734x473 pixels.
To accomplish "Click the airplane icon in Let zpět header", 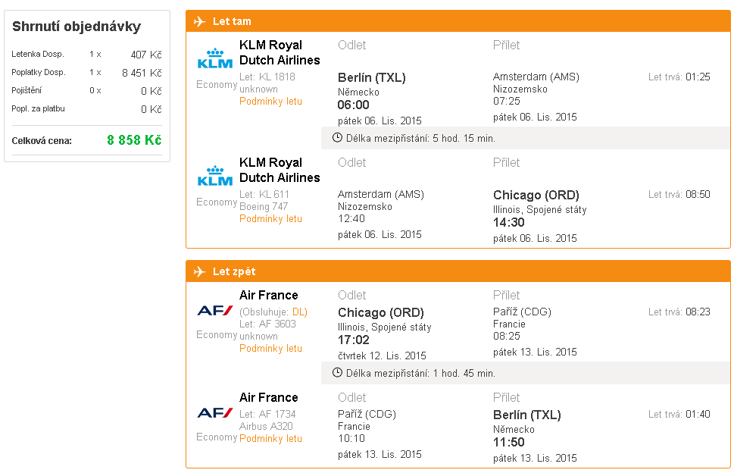I will 200,271.
